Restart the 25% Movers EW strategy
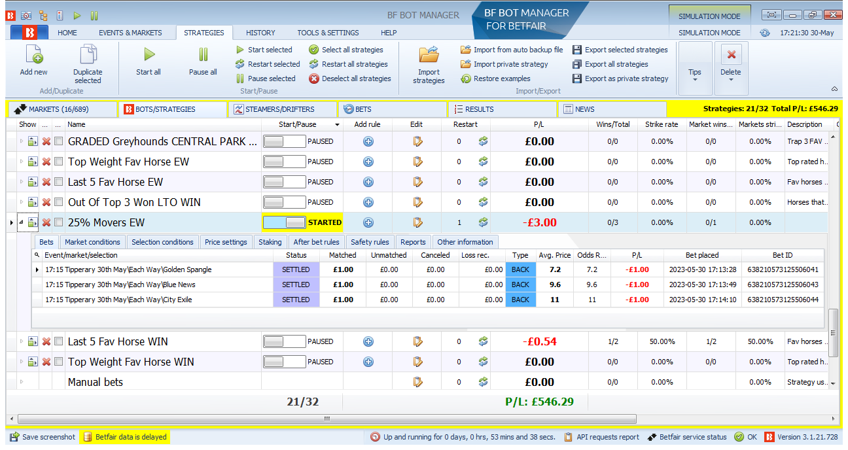The height and width of the screenshot is (450, 848). pos(483,222)
